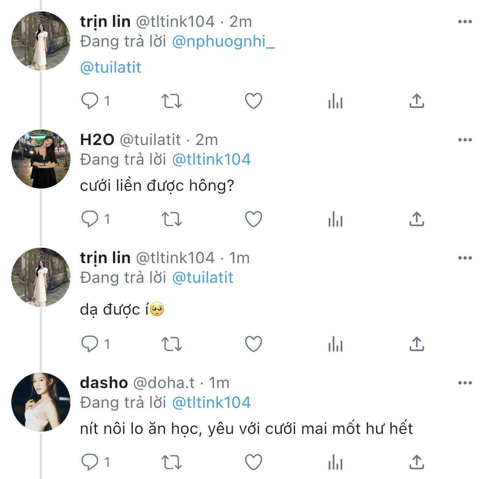Viewport: 489px width, 479px height.
Task: View analytics for dasho's tweet
Action: [x=335, y=462]
